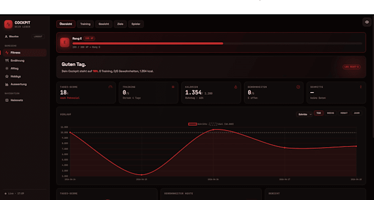The width and height of the screenshot is (374, 200).
Task: Toggle visibility with the eye icon
Action: click(367, 22)
